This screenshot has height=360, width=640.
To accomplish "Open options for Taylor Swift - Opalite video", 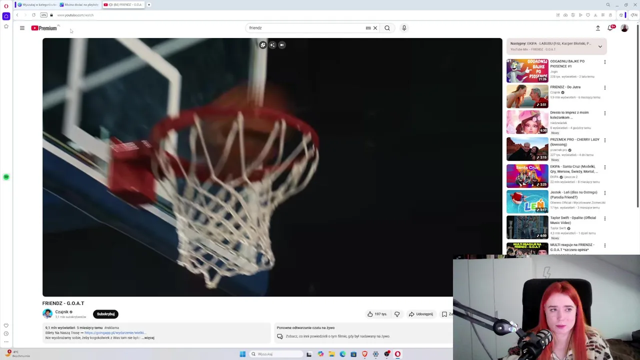I will (x=604, y=218).
